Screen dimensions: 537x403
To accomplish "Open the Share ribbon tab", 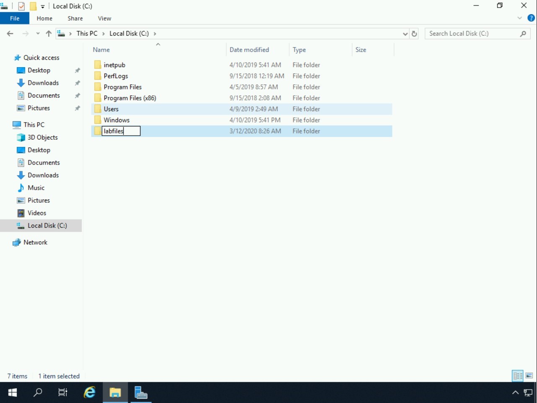I will (x=75, y=18).
